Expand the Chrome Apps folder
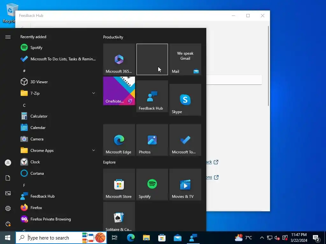Viewport: 326px width, 244px height. [x=58, y=150]
